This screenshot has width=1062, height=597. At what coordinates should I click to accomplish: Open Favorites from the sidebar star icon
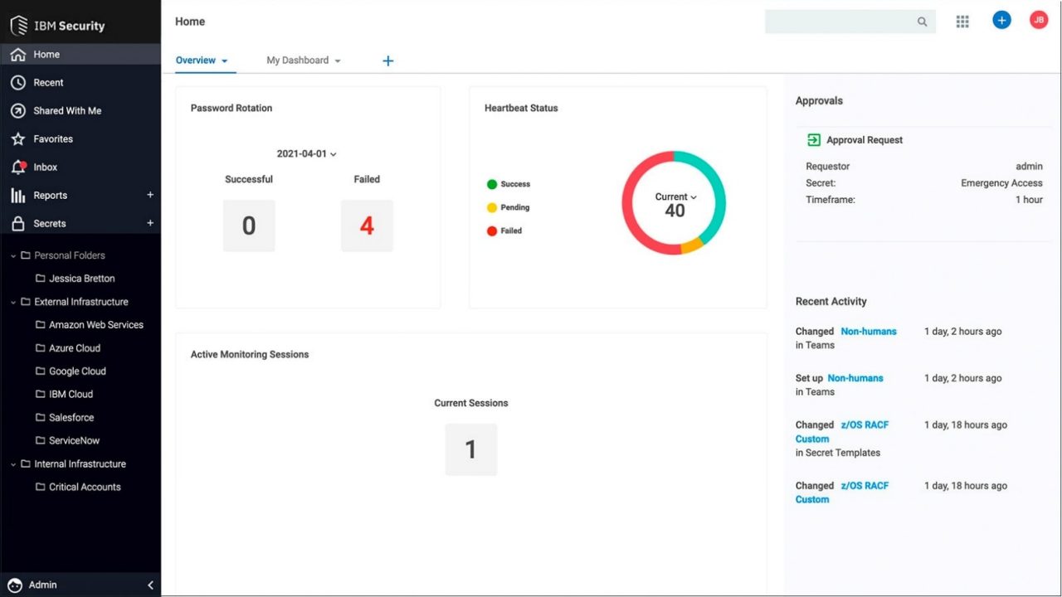click(19, 138)
